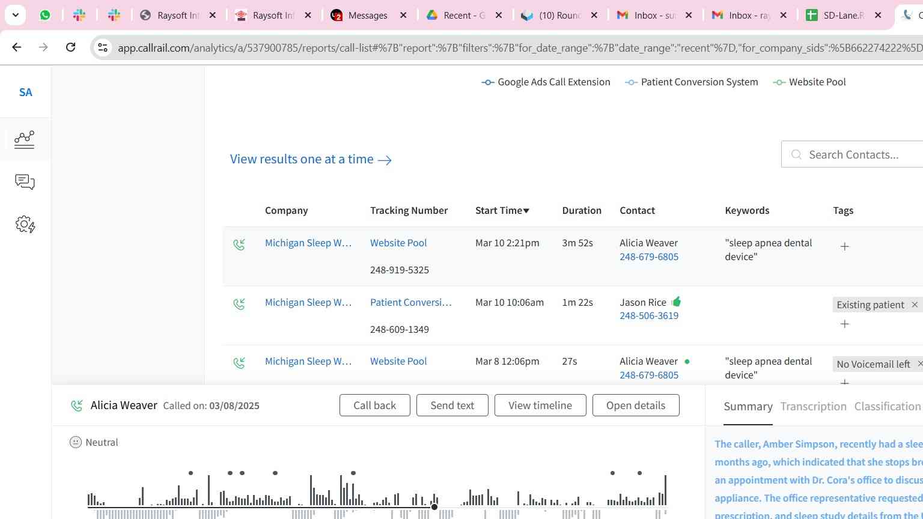The image size is (923, 519).
Task: Switch to the Recent Google Drive tab
Action: click(x=455, y=15)
